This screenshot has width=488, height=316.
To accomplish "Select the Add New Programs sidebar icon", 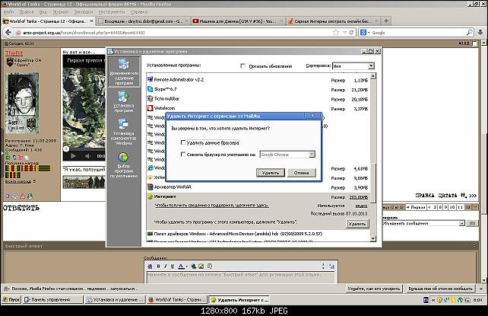I will tap(124, 102).
